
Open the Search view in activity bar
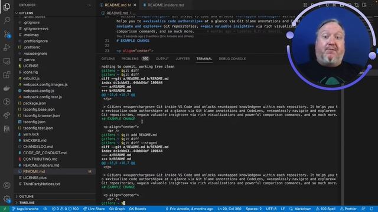pos(6,20)
